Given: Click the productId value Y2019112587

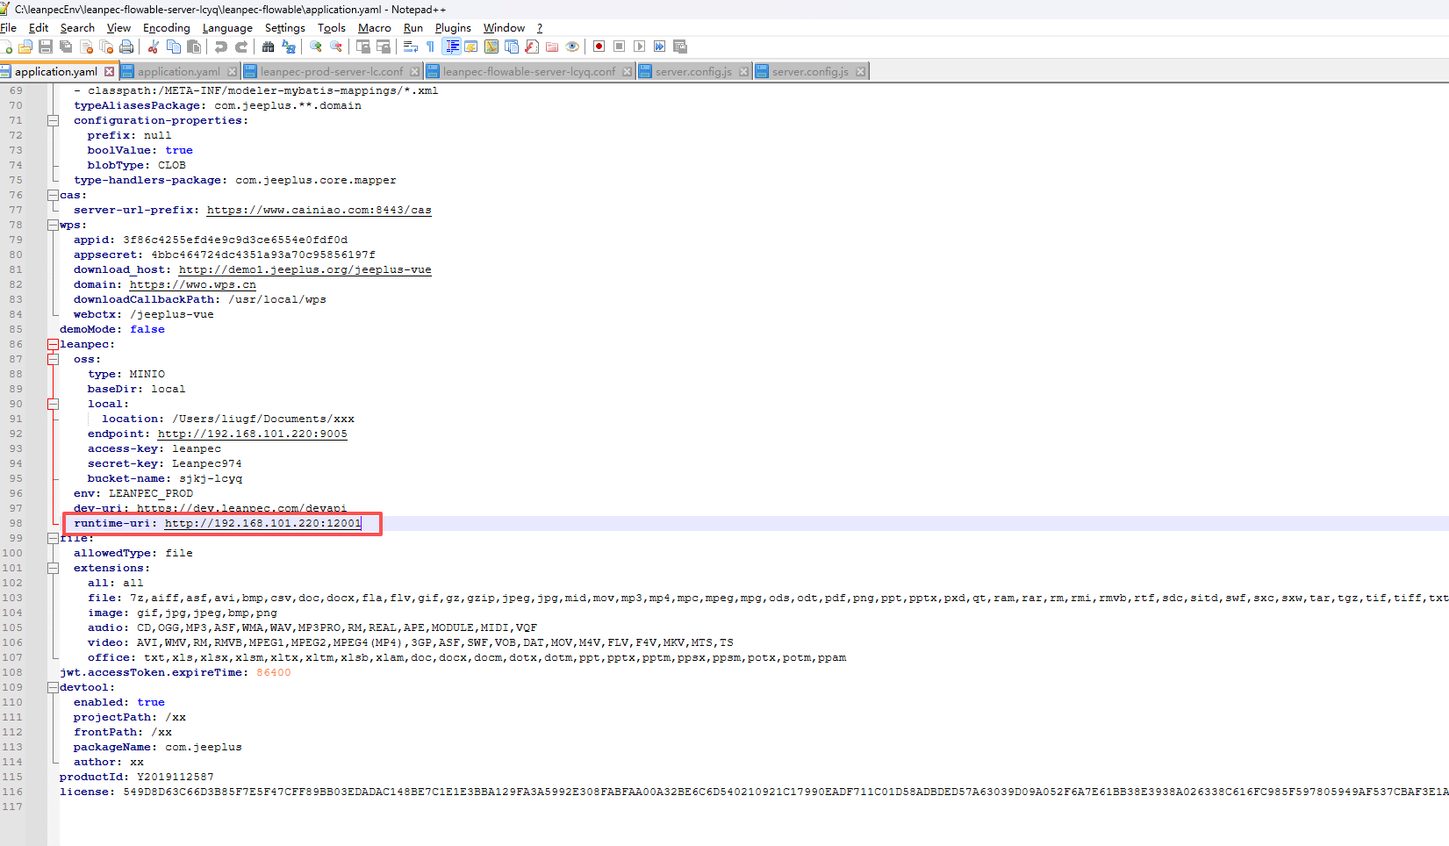Looking at the screenshot, I should click(x=176, y=777).
